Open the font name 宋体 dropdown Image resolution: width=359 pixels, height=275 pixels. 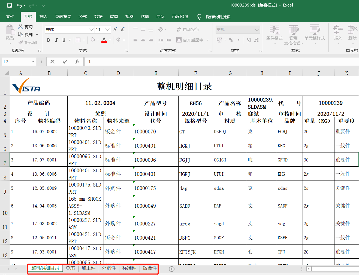[x=91, y=29]
